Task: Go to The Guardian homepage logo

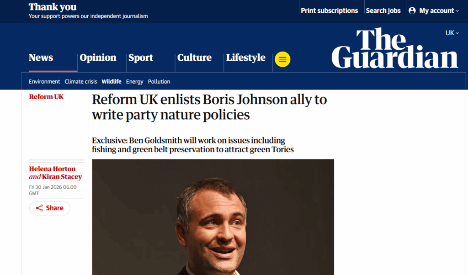Action: point(394,48)
